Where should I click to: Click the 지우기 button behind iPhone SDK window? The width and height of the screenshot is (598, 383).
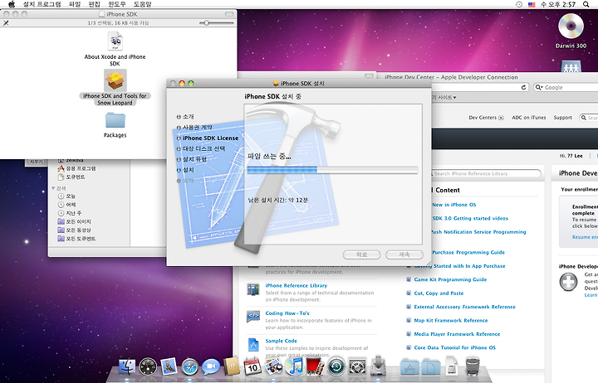pos(36,162)
